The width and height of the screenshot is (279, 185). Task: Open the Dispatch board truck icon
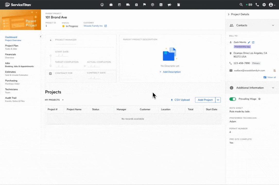pyautogui.click(x=128, y=5)
